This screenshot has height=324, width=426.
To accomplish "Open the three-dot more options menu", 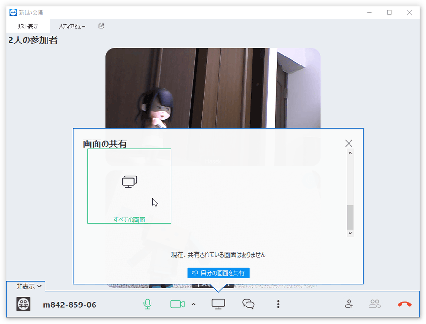I will point(278,304).
